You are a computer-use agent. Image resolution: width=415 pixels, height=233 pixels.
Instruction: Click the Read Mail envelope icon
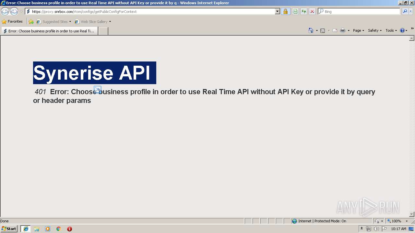335,30
